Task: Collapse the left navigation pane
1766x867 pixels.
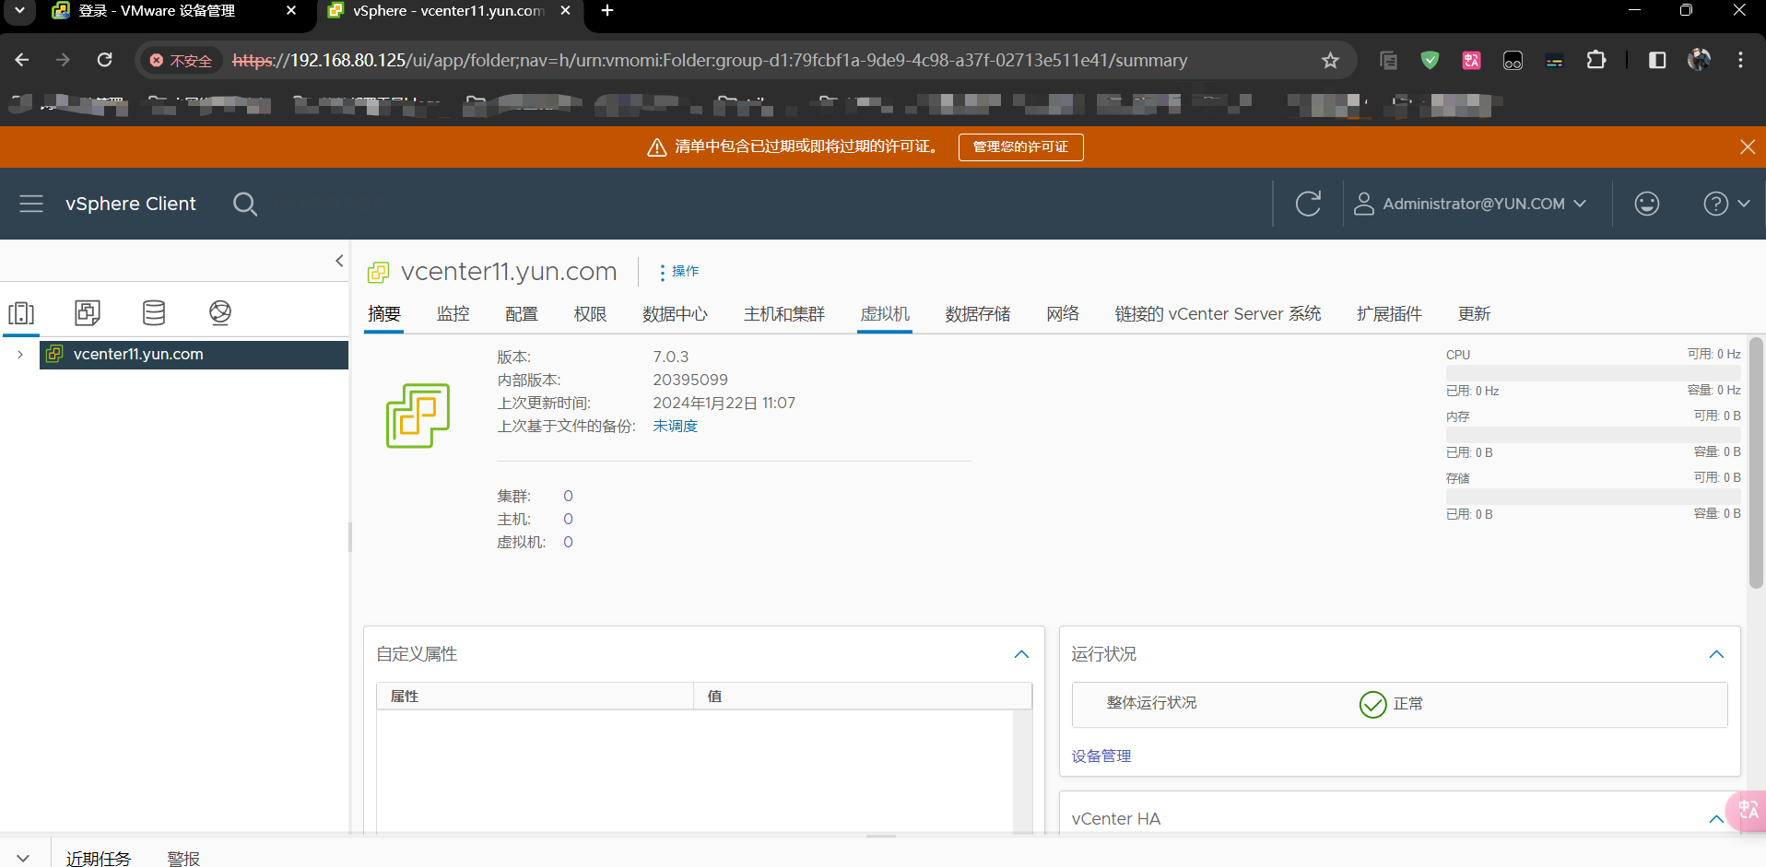Action: click(x=339, y=261)
